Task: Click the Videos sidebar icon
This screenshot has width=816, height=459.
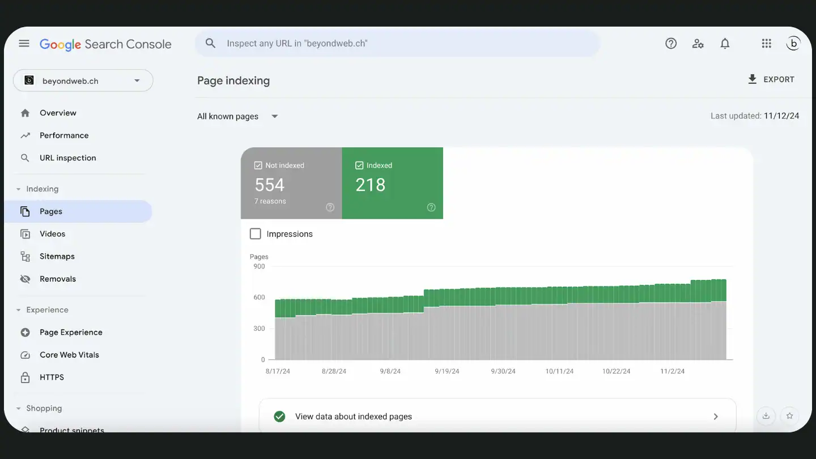Action: 25,234
